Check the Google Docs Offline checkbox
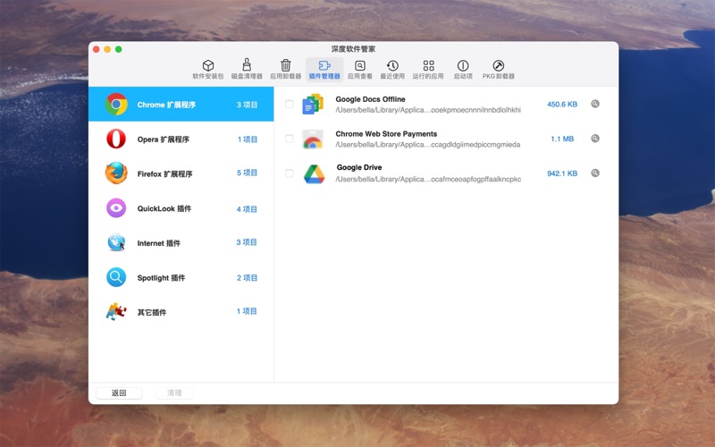The width and height of the screenshot is (715, 447). 289,105
